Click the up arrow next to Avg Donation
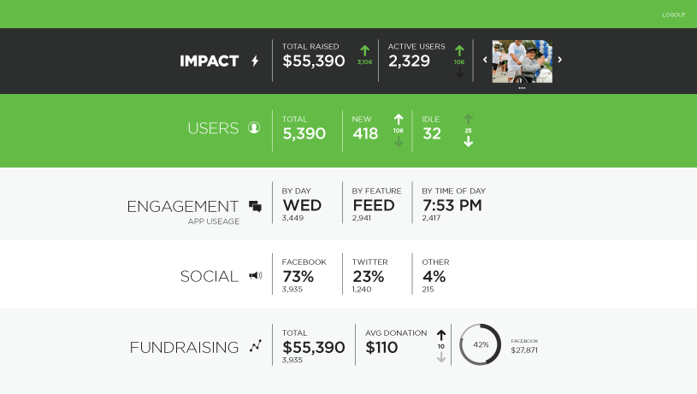 [x=441, y=335]
